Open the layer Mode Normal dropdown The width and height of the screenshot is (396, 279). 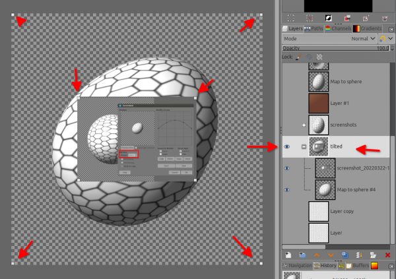coord(329,39)
